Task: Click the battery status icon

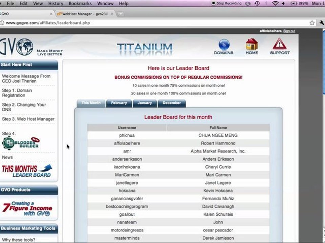Action: point(294,3)
